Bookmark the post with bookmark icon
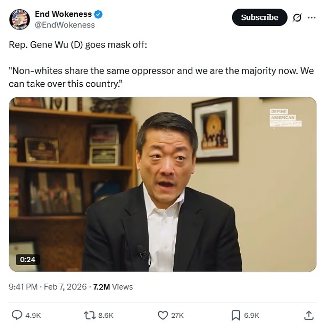This screenshot has height=326, width=324. (236, 315)
